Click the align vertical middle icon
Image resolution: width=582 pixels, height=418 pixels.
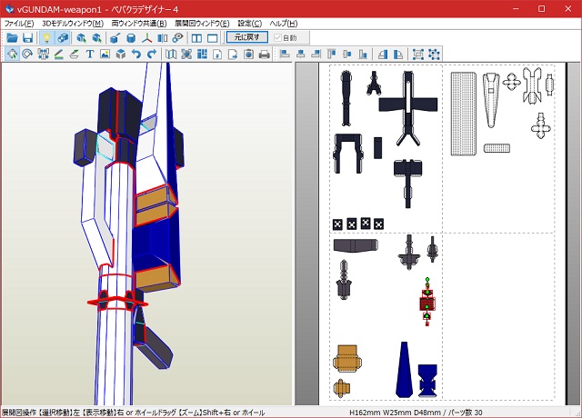347,55
